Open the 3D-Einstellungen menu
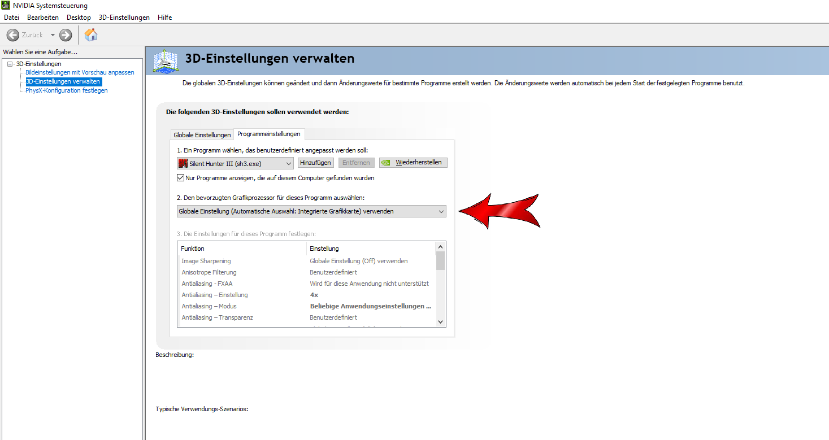This screenshot has height=440, width=829. tap(124, 18)
